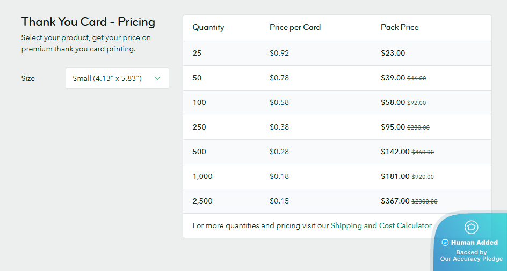This screenshot has height=271, width=507.
Task: Select the 50 quantity row
Action: (x=197, y=78)
